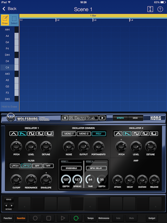The height and width of the screenshot is (223, 167).
Task: Open the SCALE selector
Action: pos(9,199)
